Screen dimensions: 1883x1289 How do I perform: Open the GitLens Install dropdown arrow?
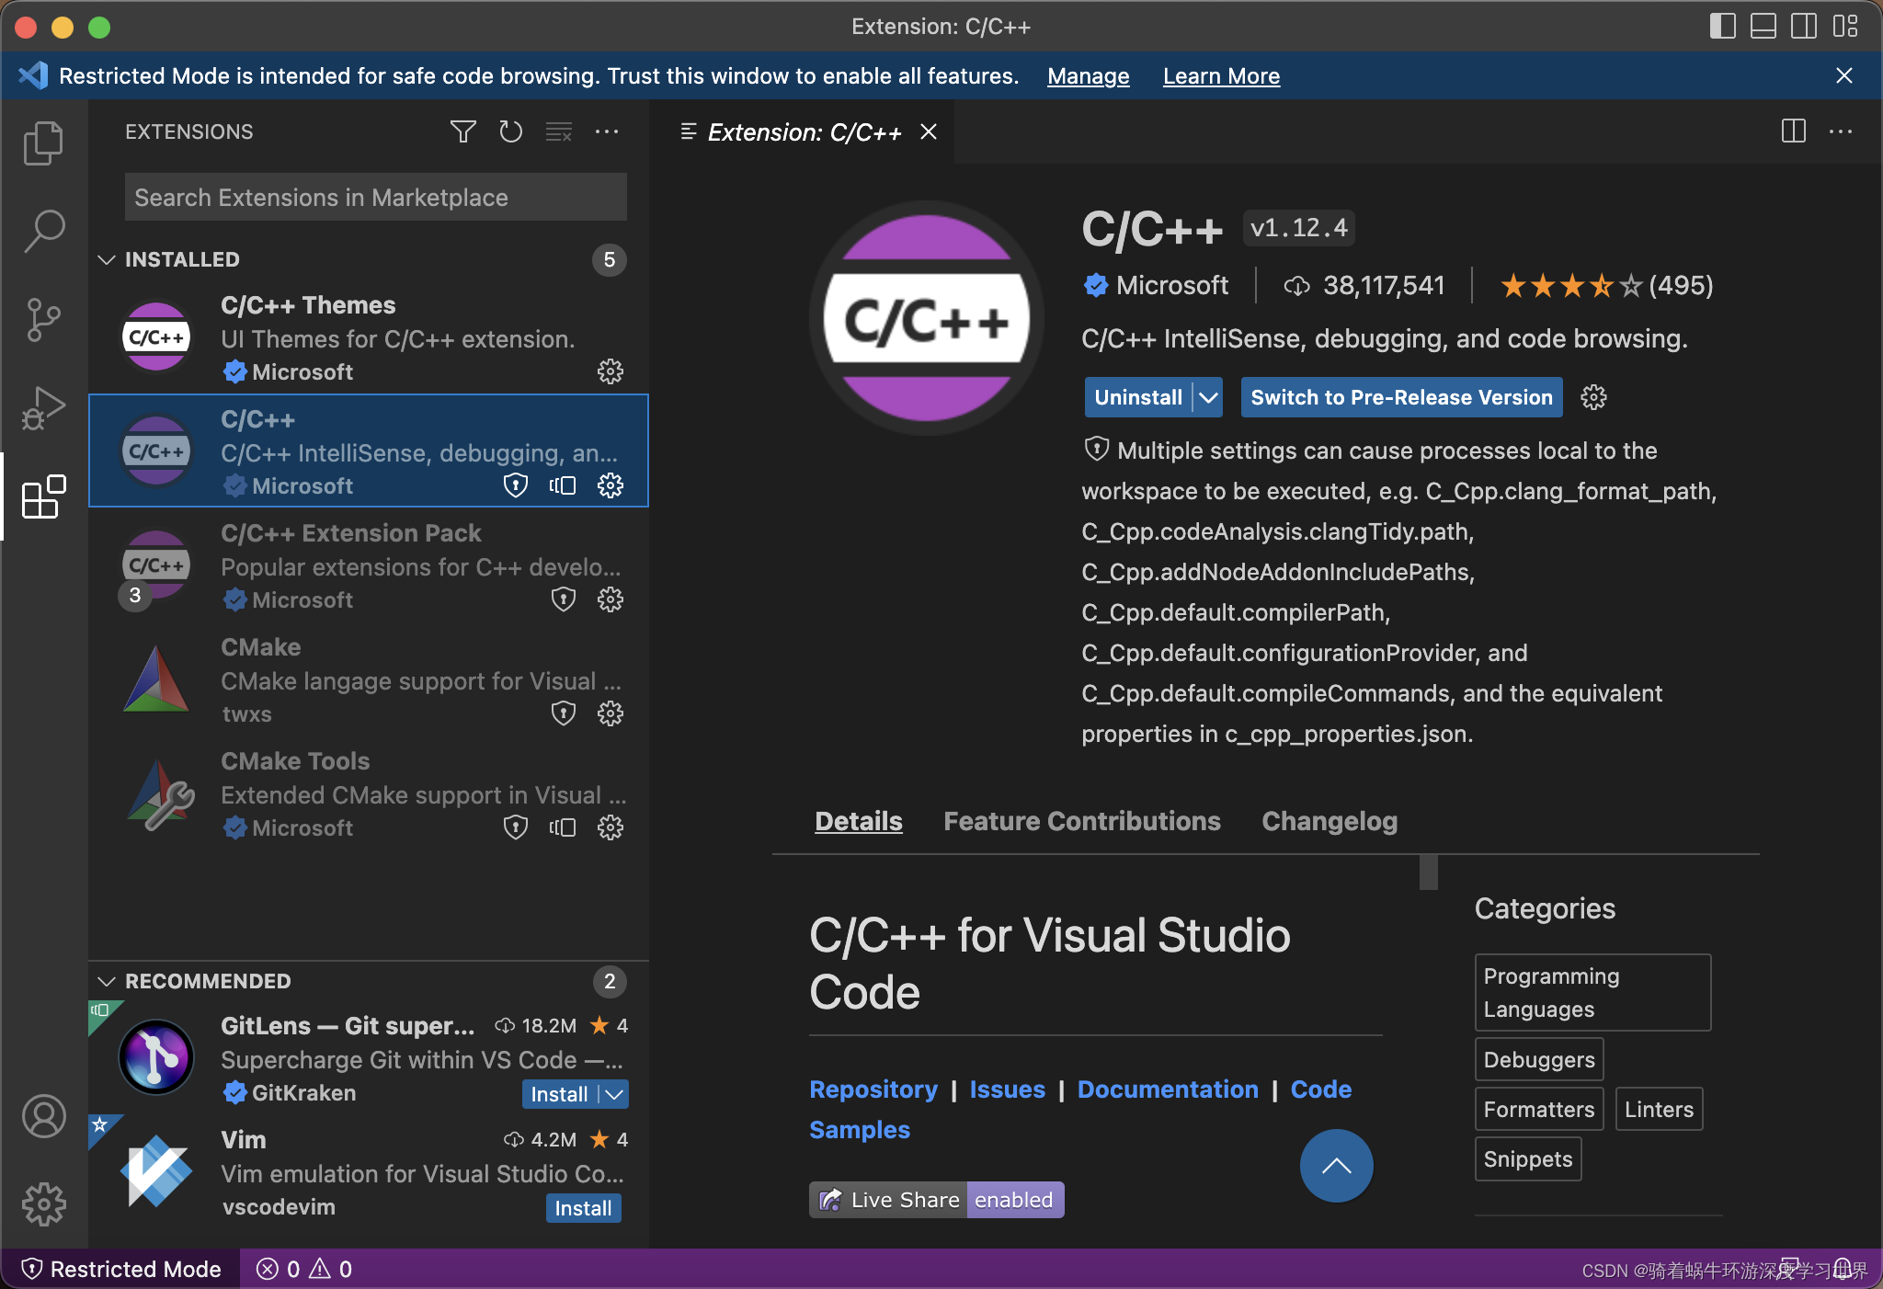point(614,1094)
